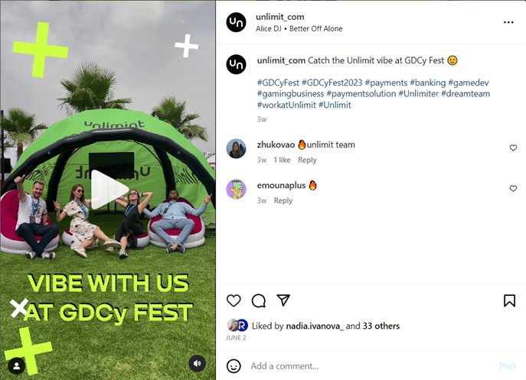Show the 33 others who liked
This screenshot has height=380, width=526.
point(381,326)
